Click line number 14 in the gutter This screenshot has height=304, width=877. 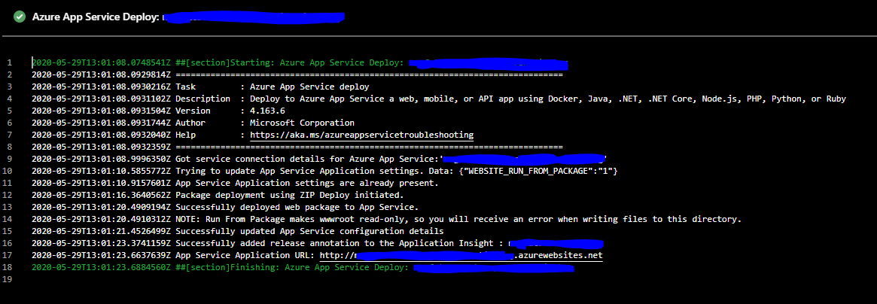tap(9, 219)
